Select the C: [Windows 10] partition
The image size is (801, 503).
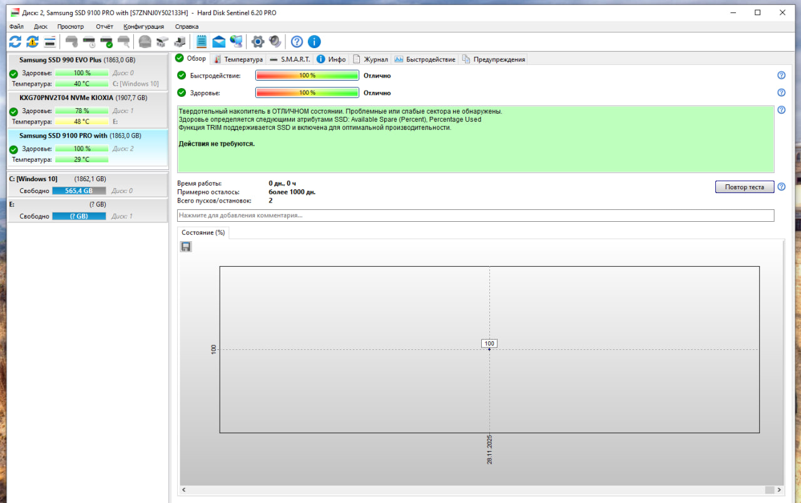[88, 184]
